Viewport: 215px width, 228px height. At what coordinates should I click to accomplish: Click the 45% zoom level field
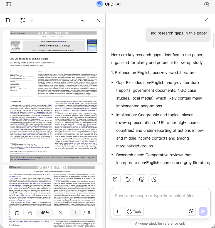(45, 213)
